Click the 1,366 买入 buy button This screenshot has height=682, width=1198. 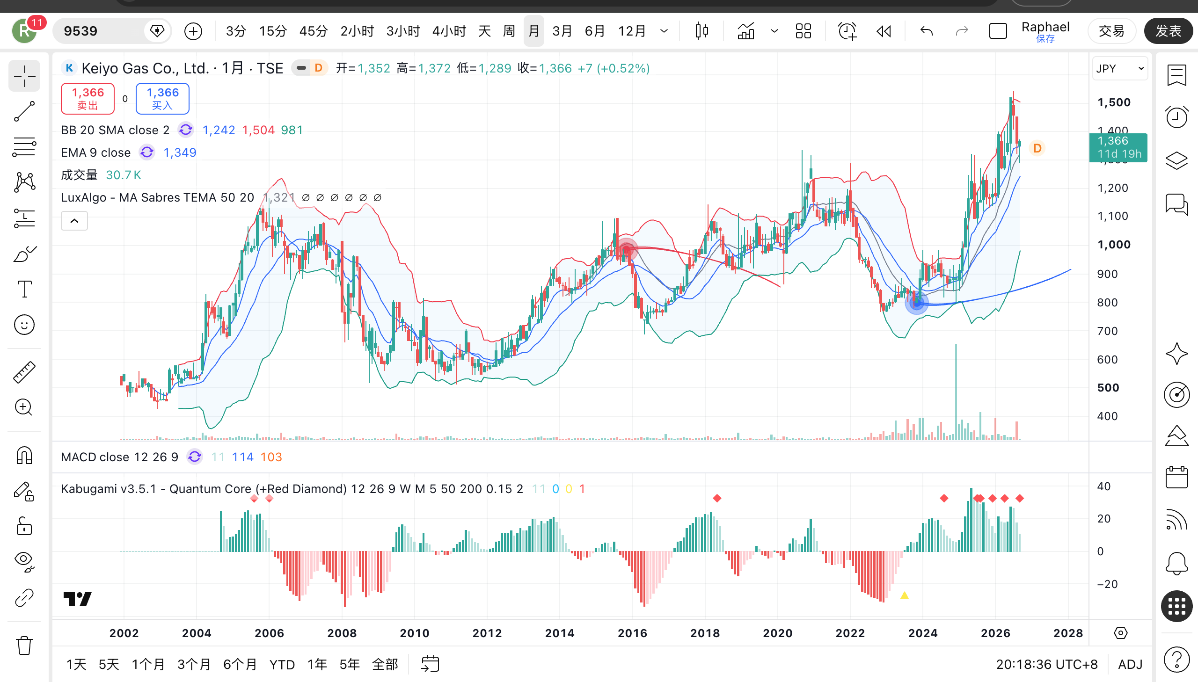(x=162, y=99)
